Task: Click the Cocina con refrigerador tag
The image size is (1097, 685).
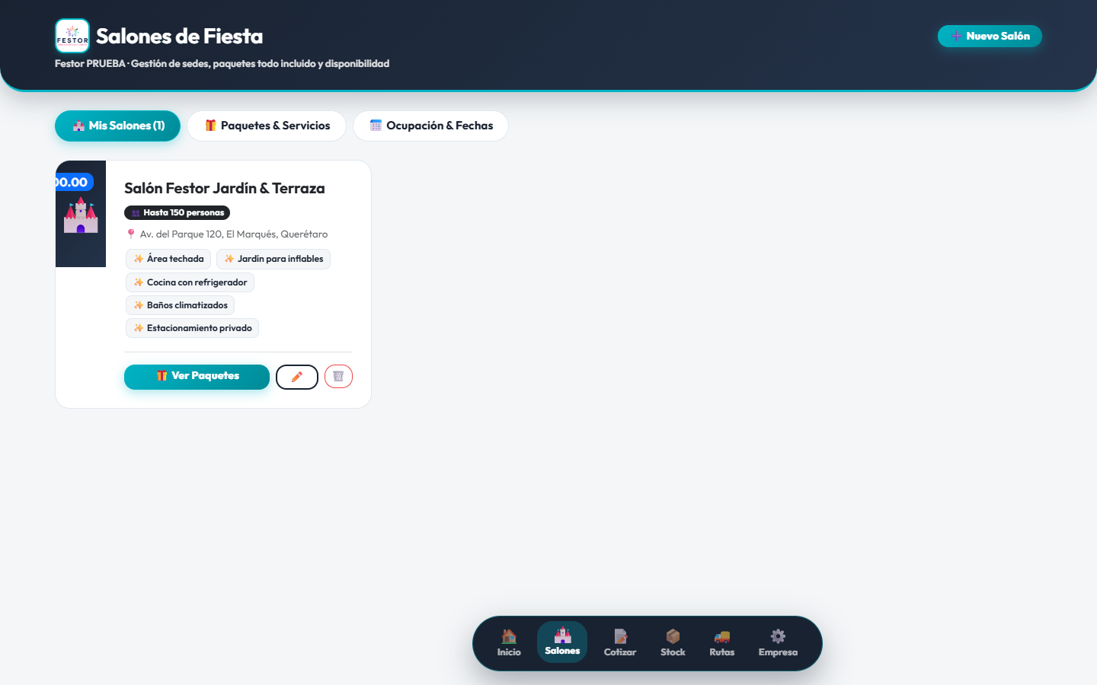Action: (190, 282)
